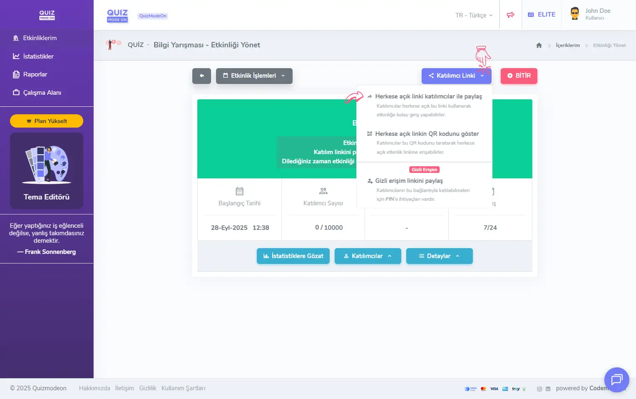Screen dimensions: 636x399
Task: Select Herkese açık linki katılımcılar ile paylaş
Action: coord(428,96)
